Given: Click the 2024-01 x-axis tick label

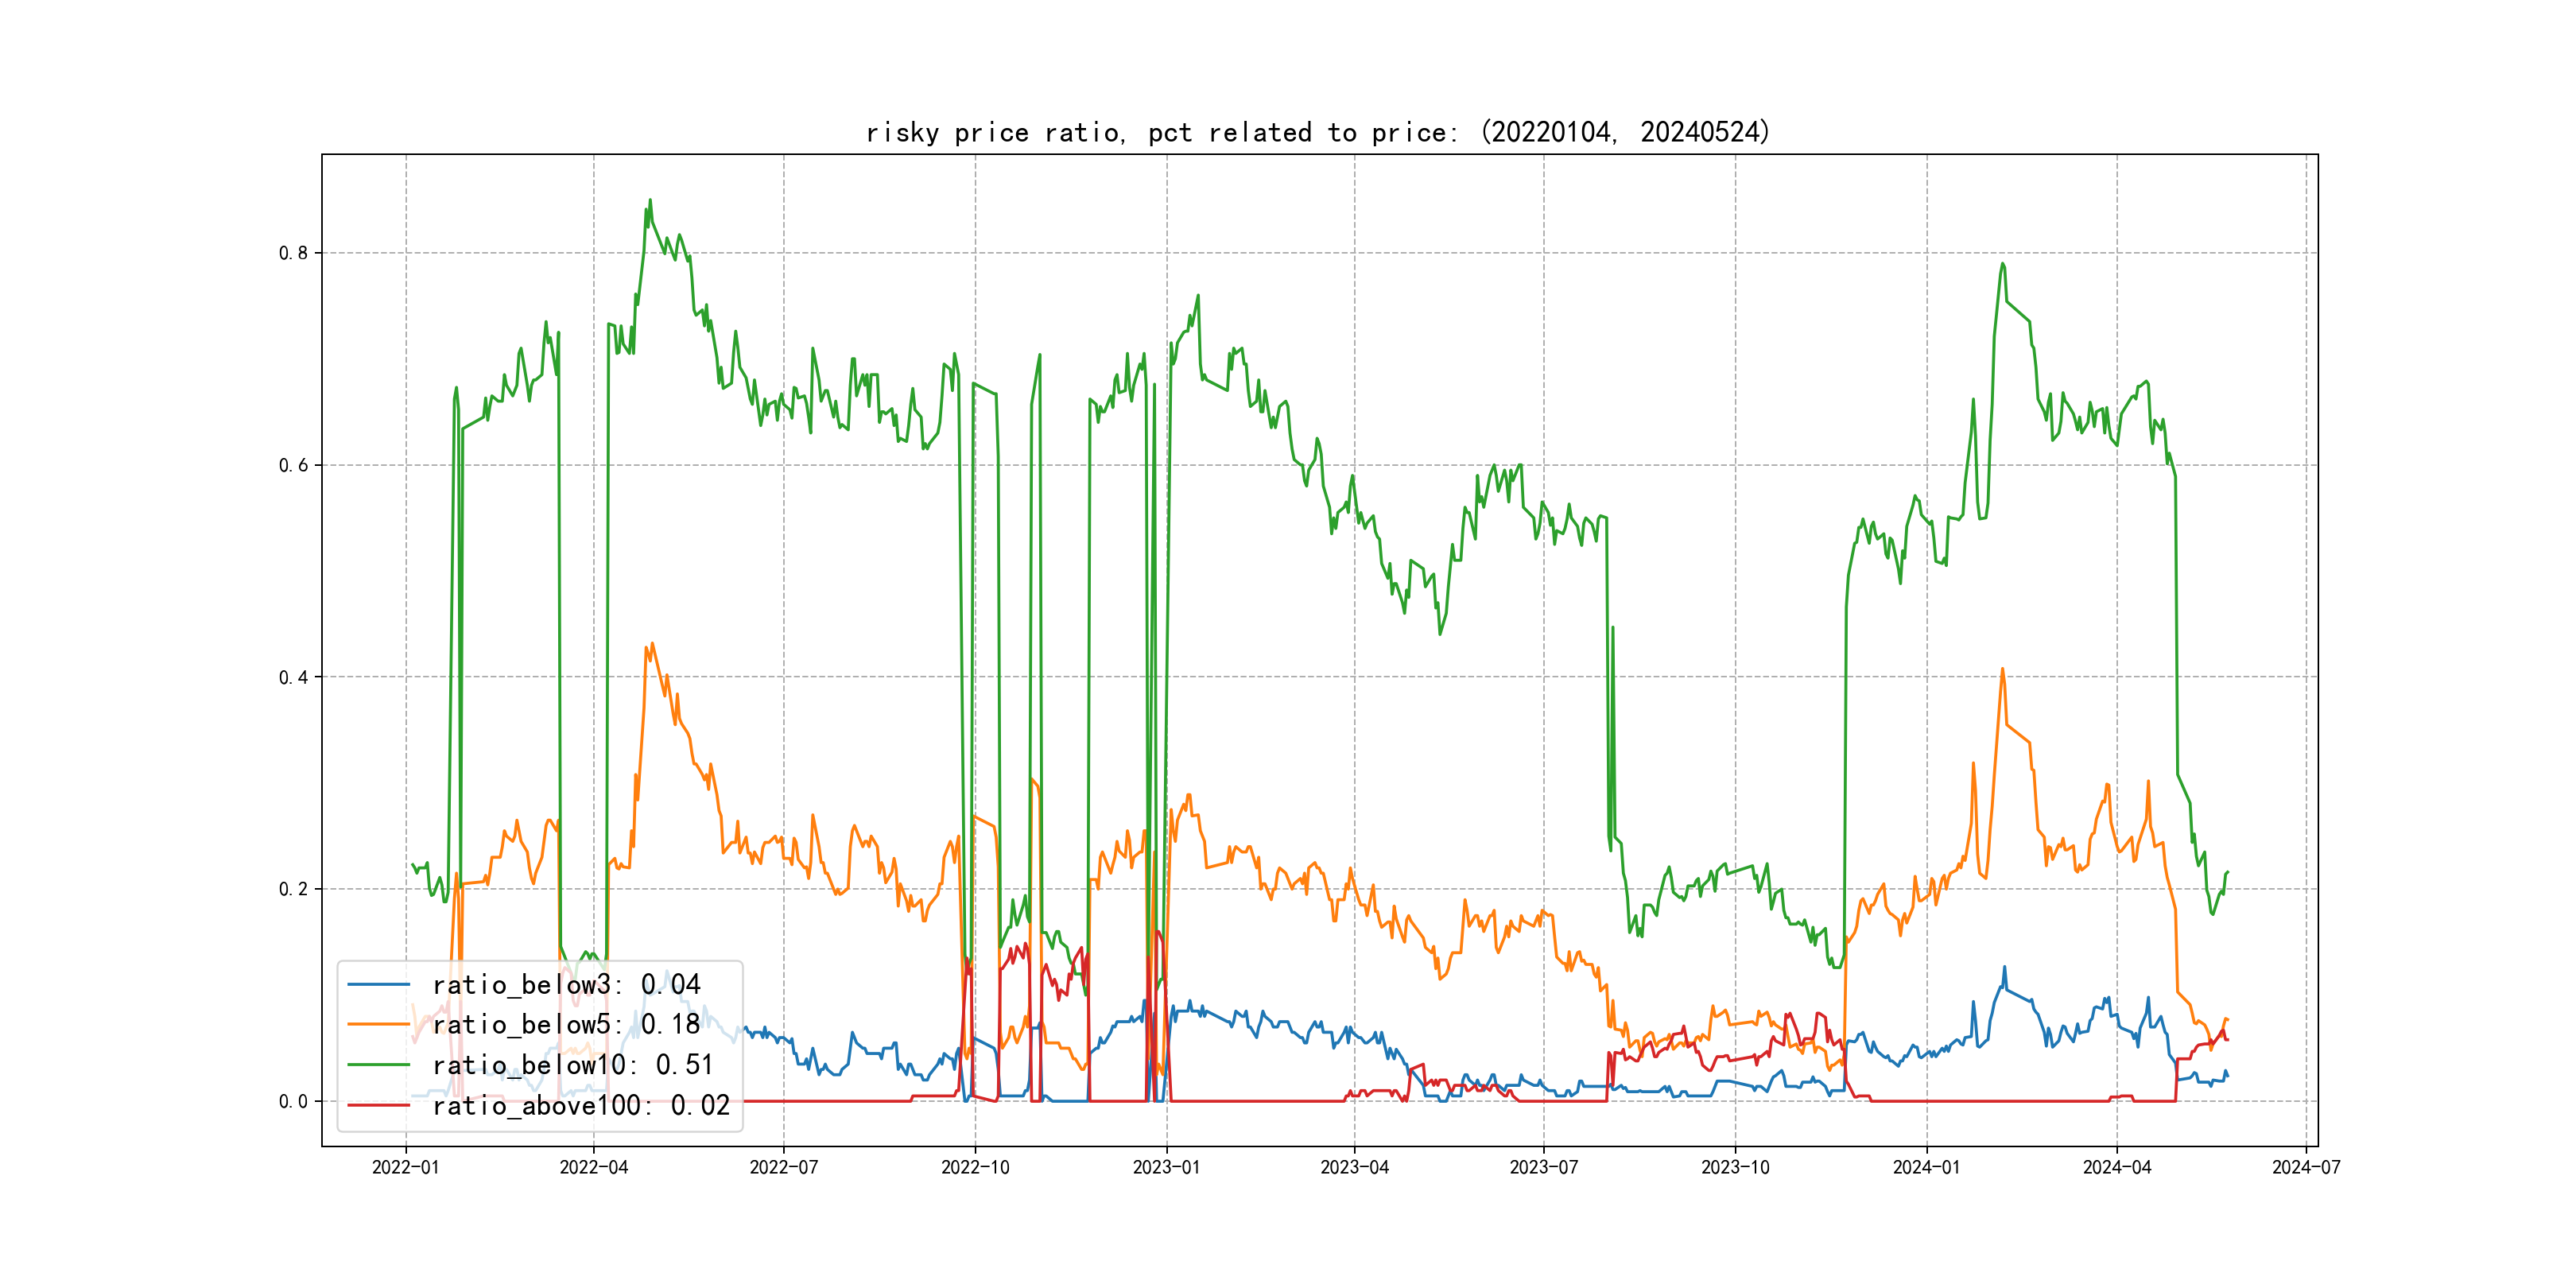Looking at the screenshot, I should 1926,1167.
